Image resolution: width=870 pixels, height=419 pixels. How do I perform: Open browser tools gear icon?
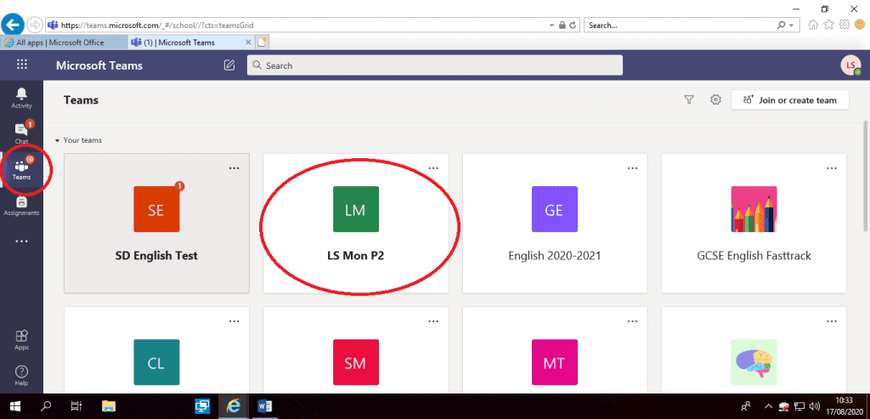(845, 25)
